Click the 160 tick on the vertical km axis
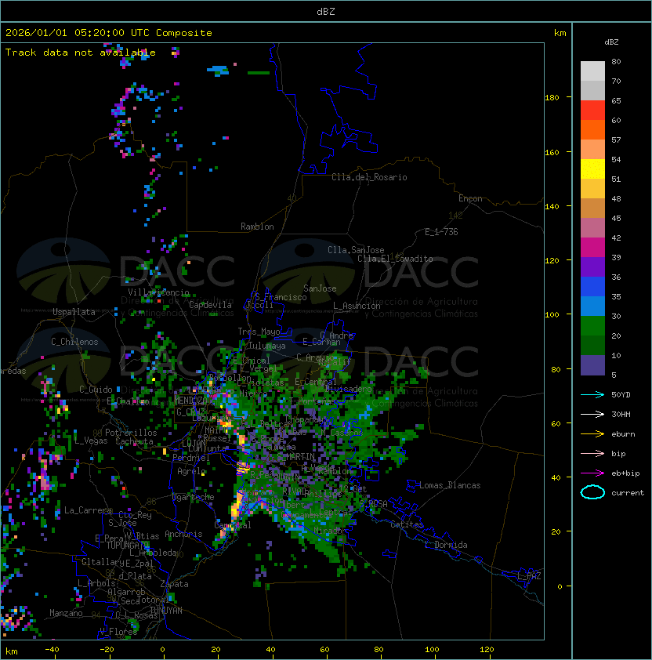This screenshot has width=652, height=660. click(552, 152)
